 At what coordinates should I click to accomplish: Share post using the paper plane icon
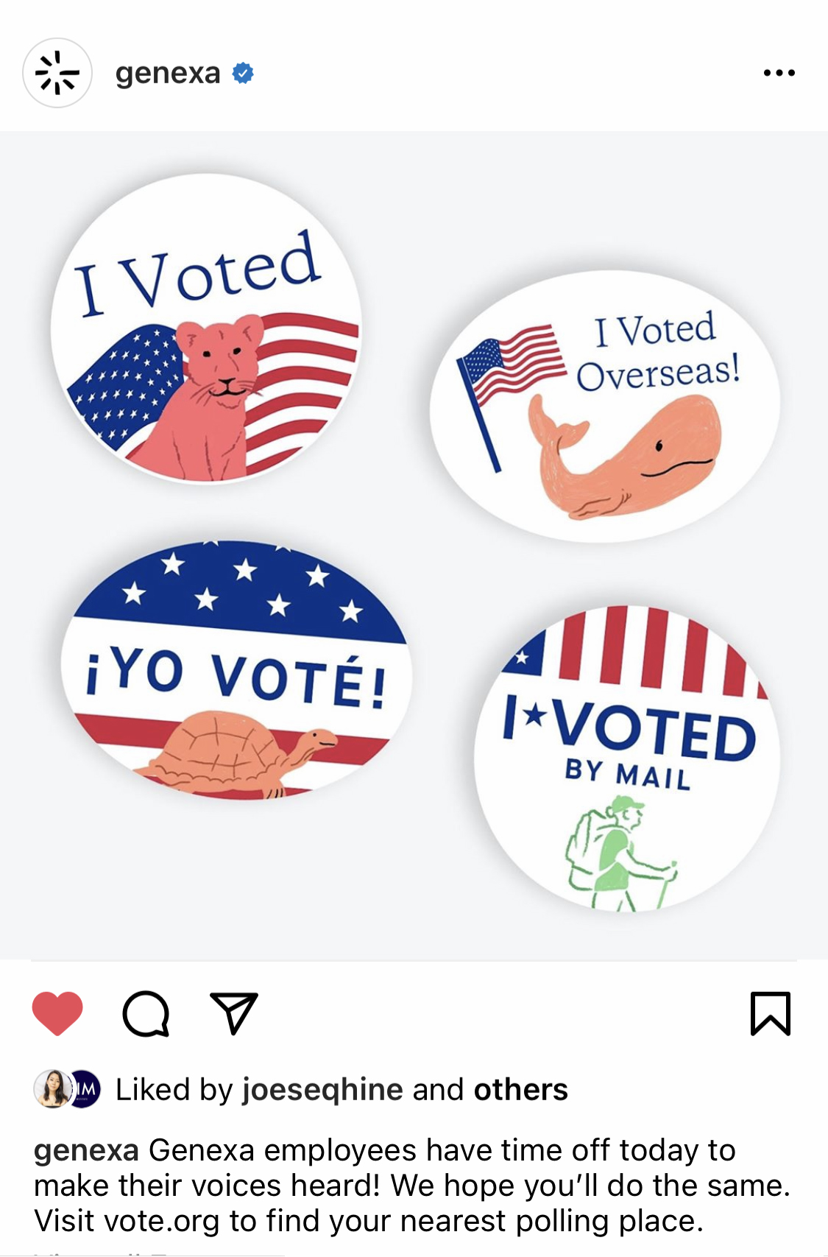234,1013
